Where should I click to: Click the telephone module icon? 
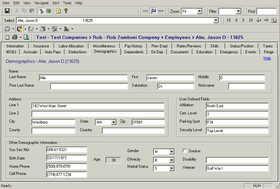tap(7, 29)
